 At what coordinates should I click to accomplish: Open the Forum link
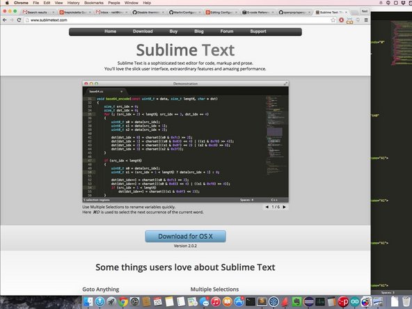point(227,31)
